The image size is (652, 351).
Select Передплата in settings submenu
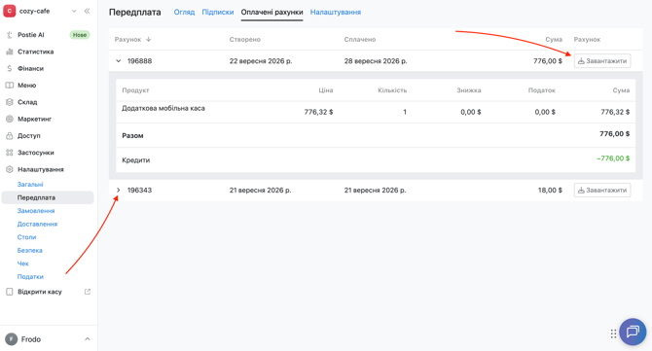coord(48,197)
